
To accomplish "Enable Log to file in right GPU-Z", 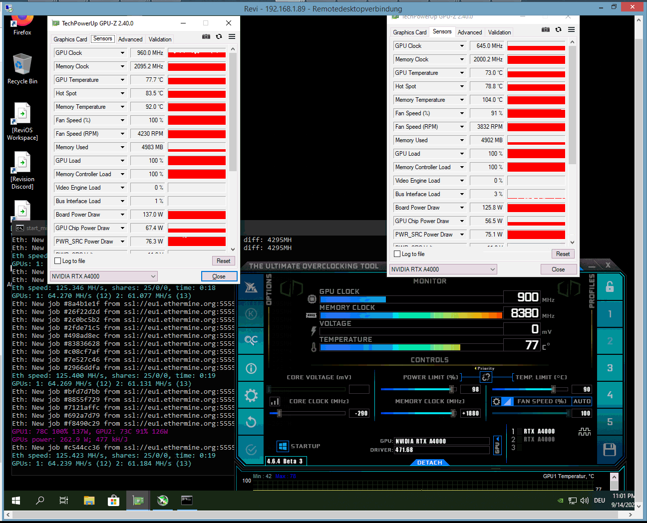I will (x=397, y=254).
